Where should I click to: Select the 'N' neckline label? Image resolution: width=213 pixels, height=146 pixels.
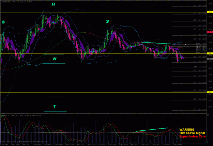(55, 59)
